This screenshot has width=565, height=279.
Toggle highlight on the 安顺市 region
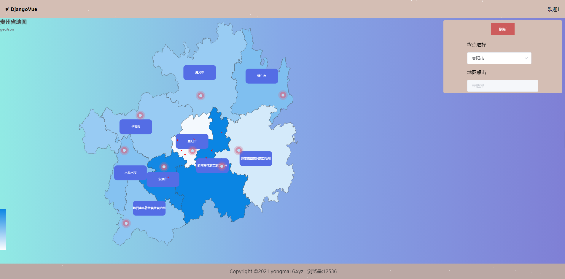click(x=163, y=179)
